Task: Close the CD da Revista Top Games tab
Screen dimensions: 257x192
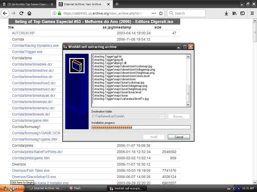Action: click(52, 4)
